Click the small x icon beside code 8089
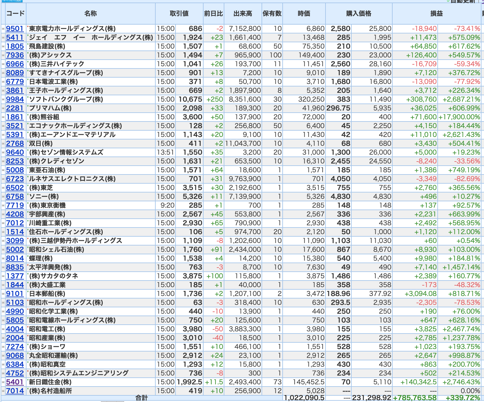 (3, 73)
